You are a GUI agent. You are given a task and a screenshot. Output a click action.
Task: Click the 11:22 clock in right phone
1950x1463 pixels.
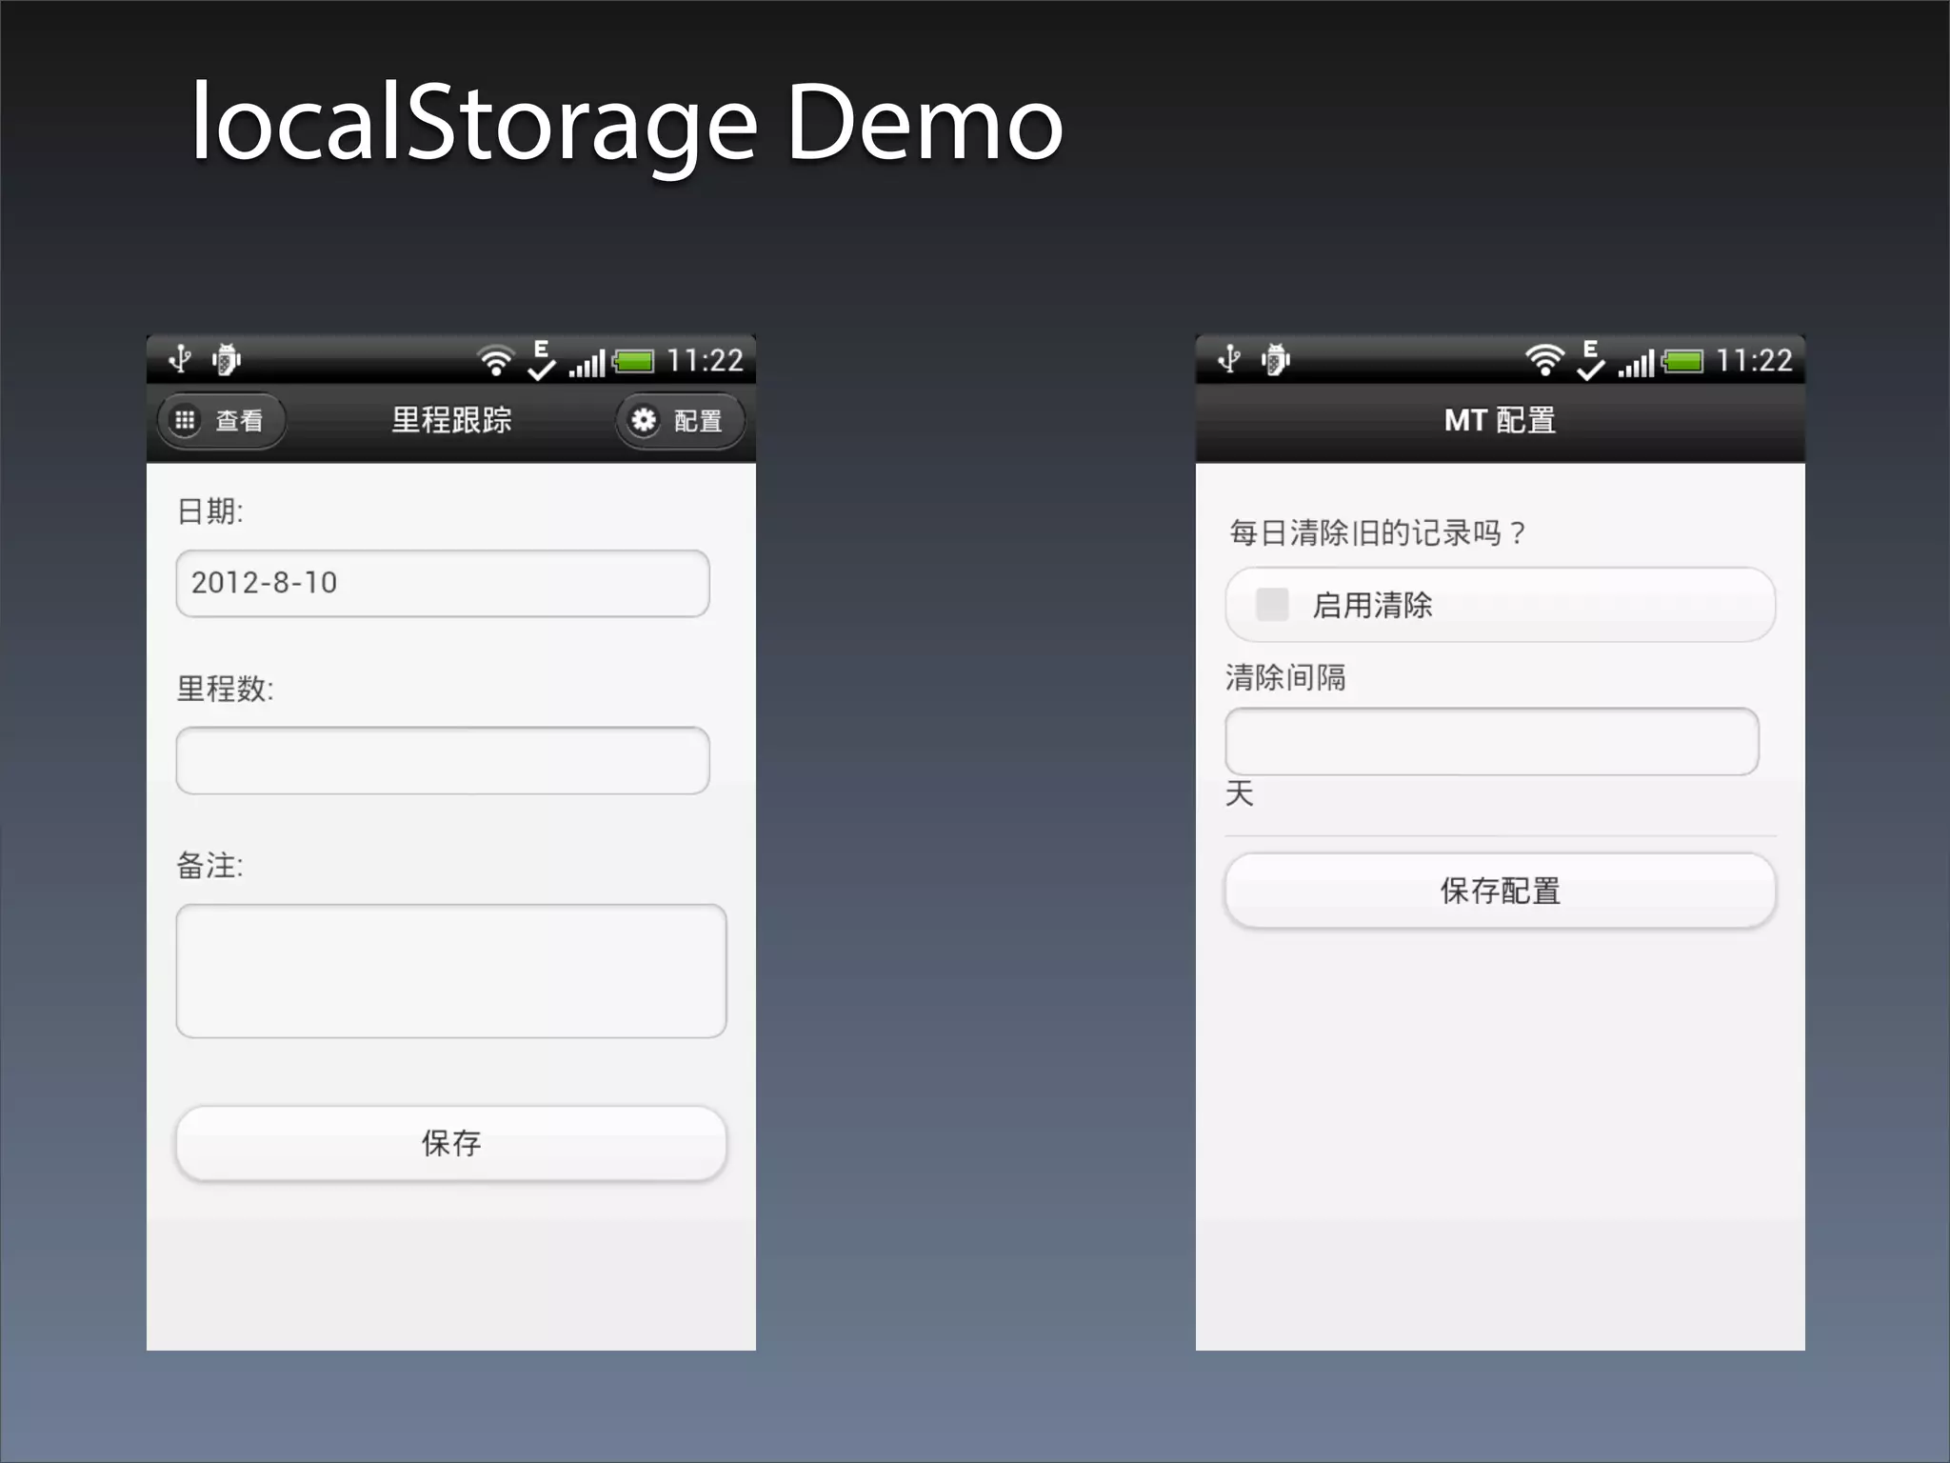pos(1754,361)
